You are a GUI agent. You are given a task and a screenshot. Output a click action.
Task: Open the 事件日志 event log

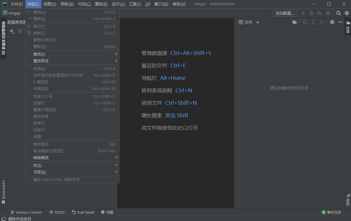pos(331,212)
